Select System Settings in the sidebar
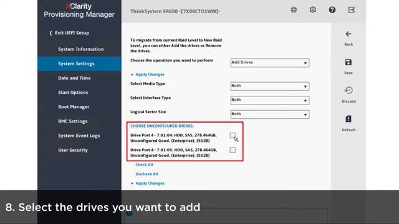399x224 pixels. pos(79,63)
